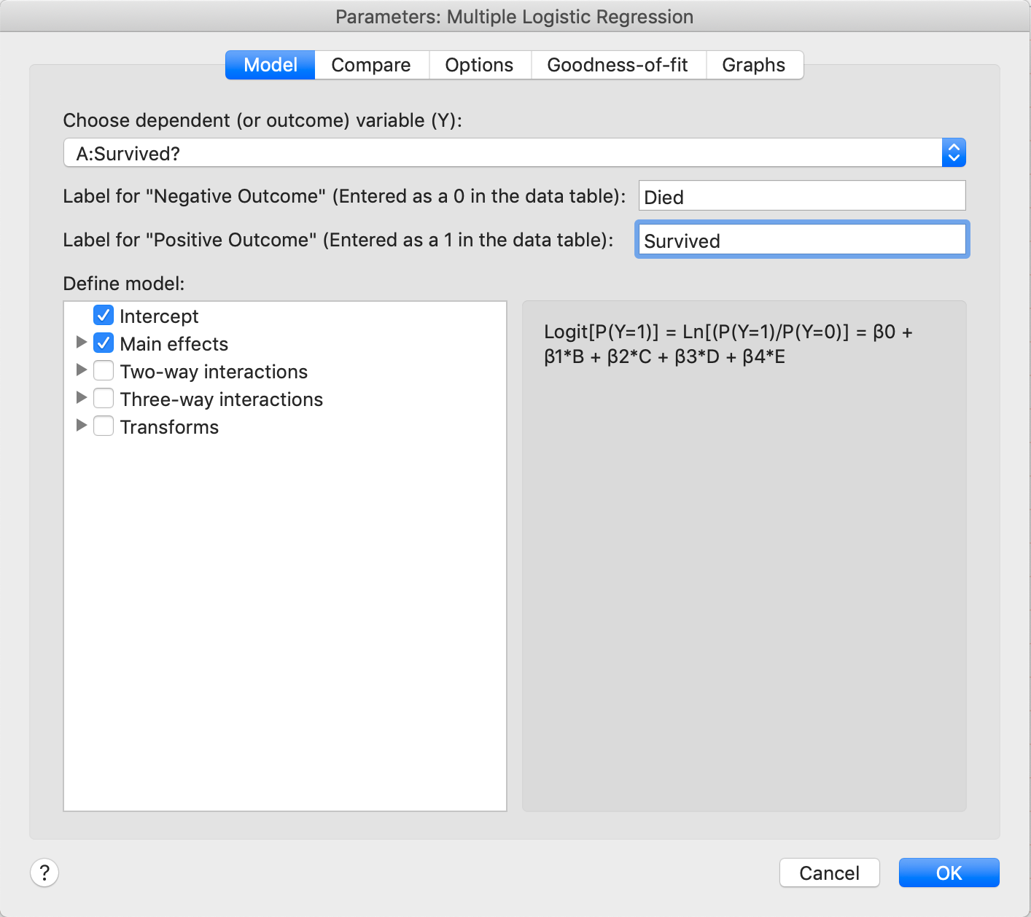The width and height of the screenshot is (1031, 917).
Task: Click the OK button
Action: click(x=949, y=873)
